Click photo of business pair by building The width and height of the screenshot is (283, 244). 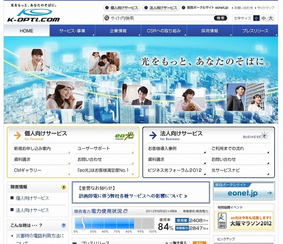(x=246, y=97)
